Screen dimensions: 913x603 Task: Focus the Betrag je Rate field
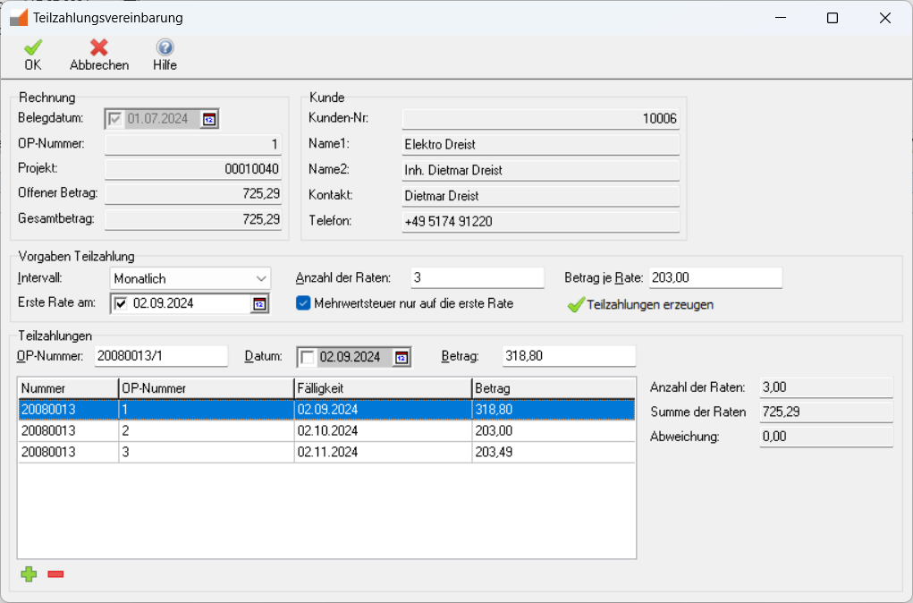coord(714,278)
